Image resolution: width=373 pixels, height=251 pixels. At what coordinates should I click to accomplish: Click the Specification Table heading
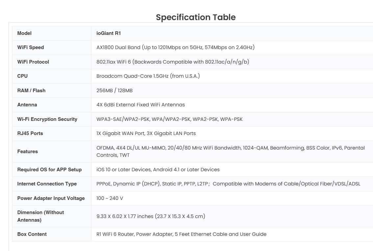196,17
